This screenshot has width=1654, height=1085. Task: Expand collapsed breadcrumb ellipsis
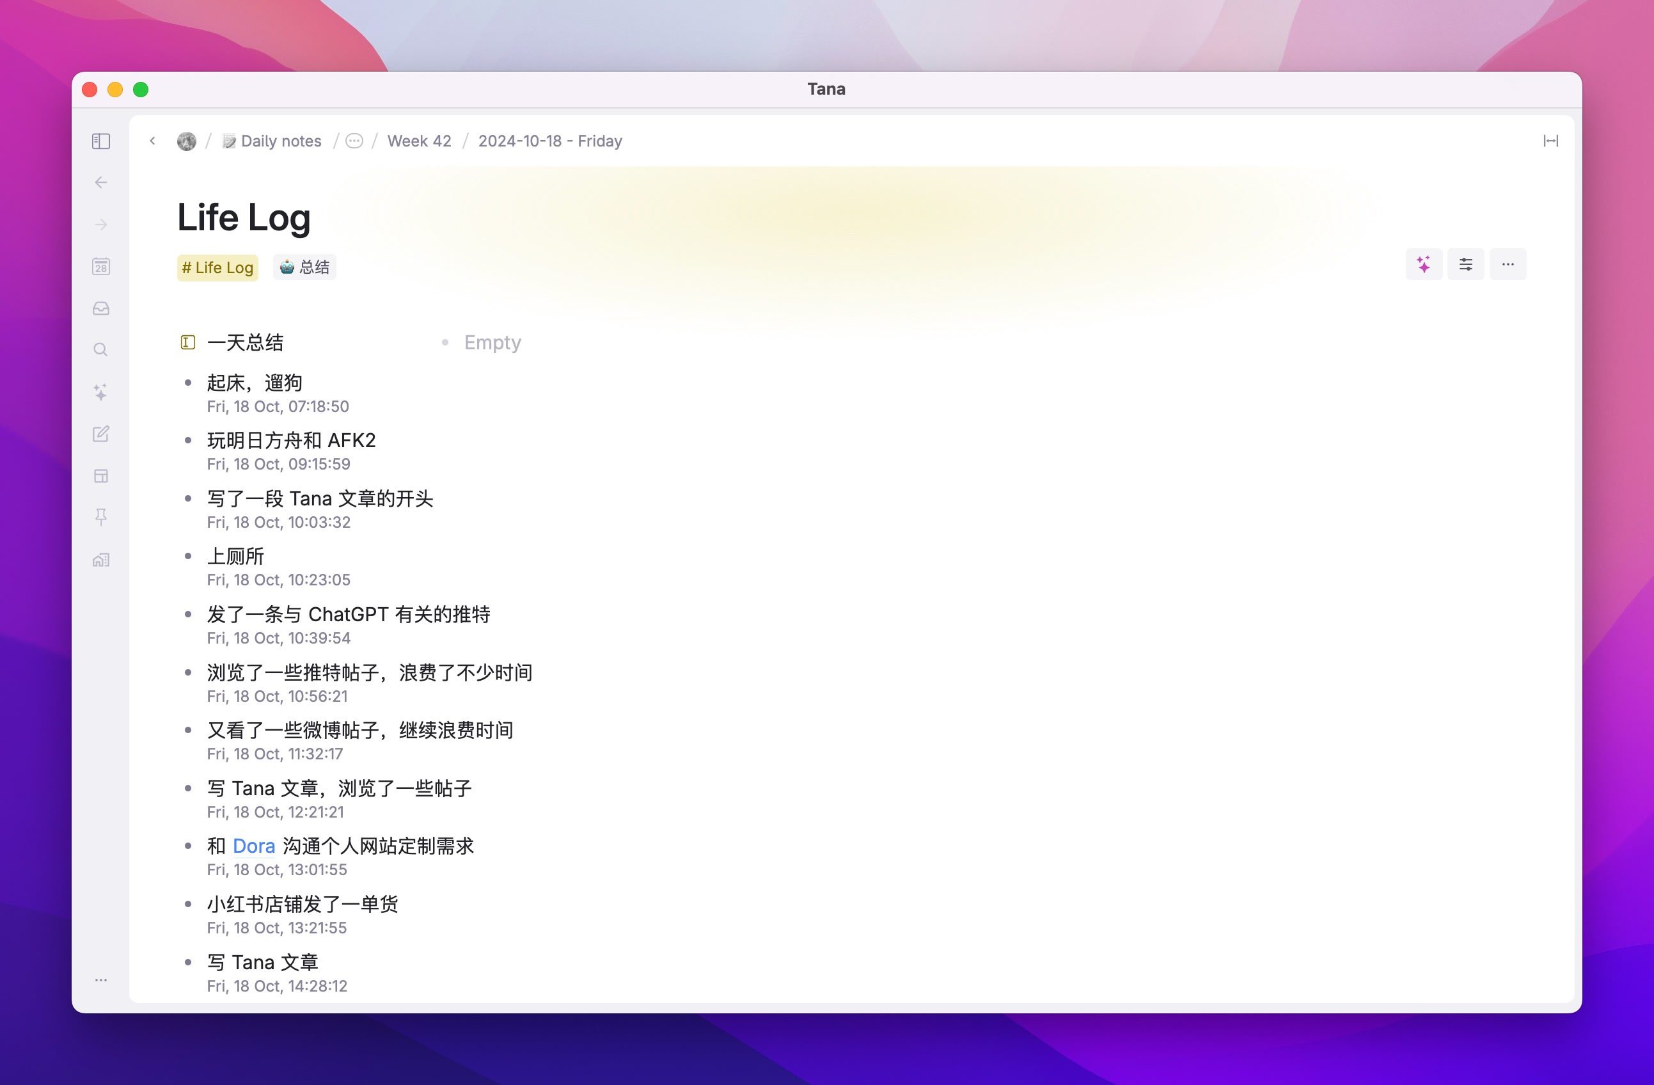[354, 141]
